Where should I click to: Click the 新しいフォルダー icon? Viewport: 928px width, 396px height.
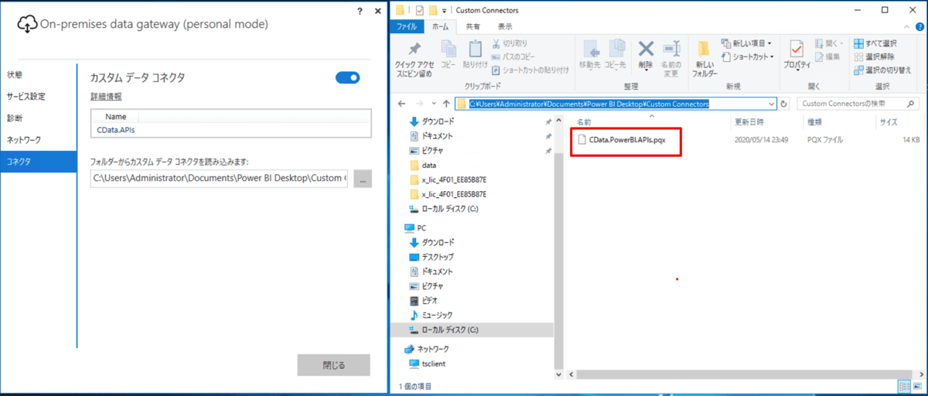(705, 49)
